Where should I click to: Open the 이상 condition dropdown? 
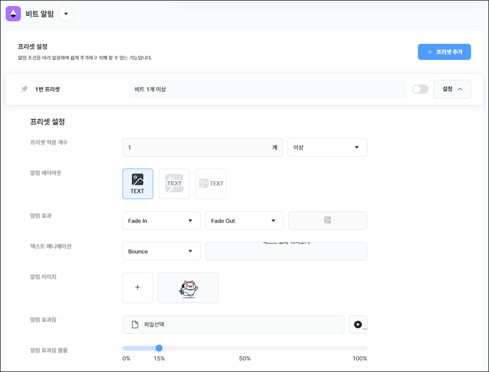(327, 147)
